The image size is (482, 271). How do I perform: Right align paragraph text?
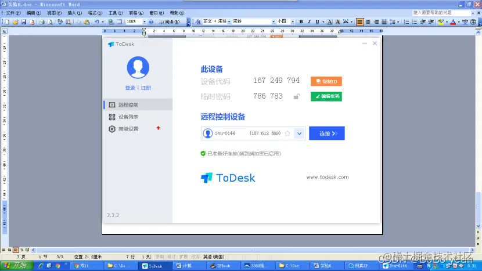376,22
